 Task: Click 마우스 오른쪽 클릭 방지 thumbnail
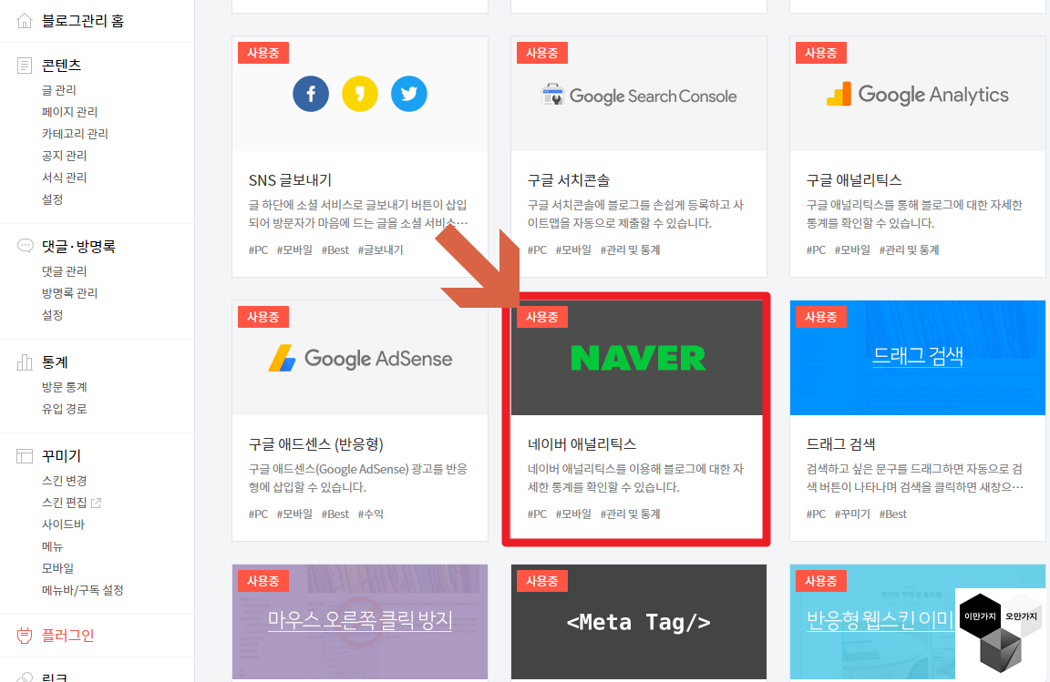click(360, 622)
